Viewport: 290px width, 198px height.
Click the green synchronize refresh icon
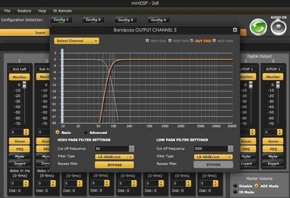pyautogui.click(x=258, y=27)
